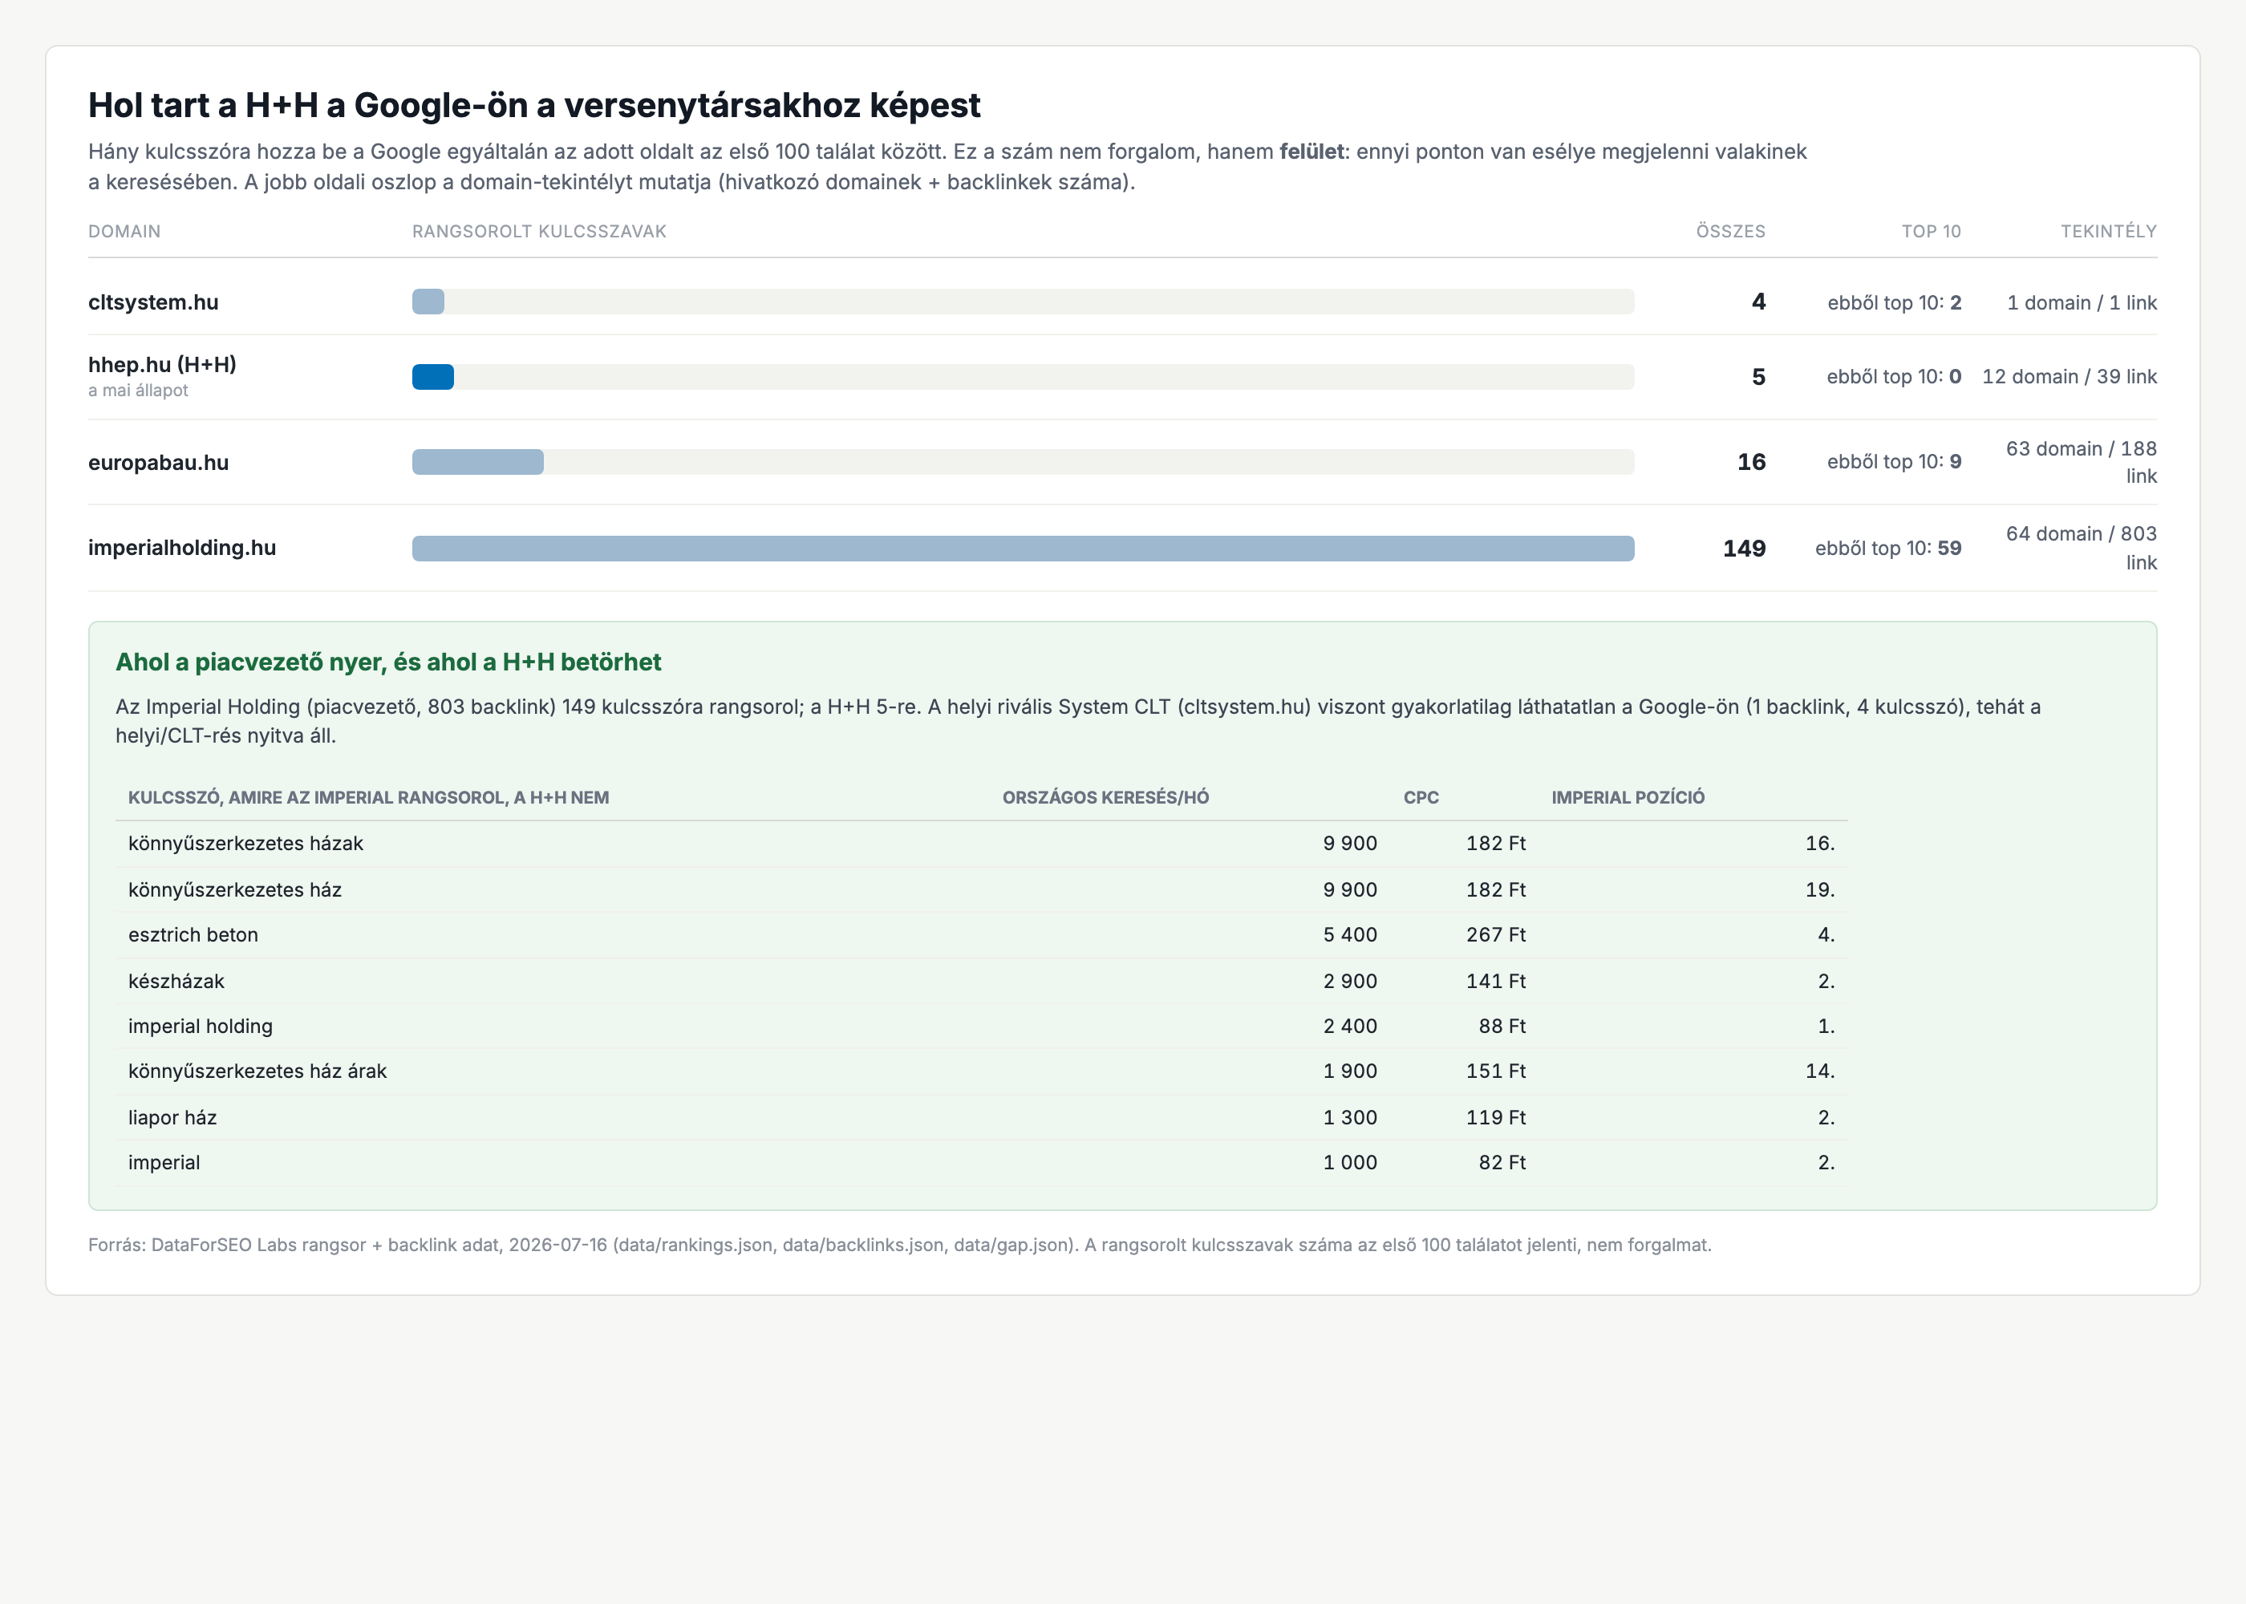
Task: Click the total value 149
Action: pos(1744,548)
